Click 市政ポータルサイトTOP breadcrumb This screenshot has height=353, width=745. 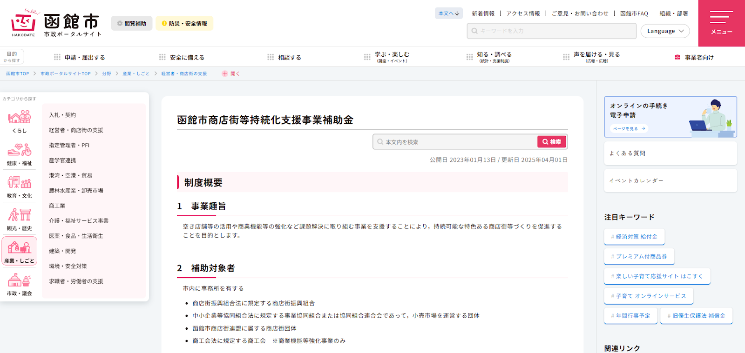[66, 73]
